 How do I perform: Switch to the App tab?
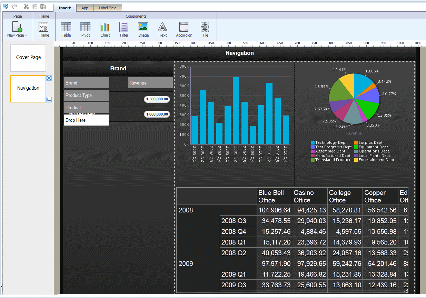85,8
